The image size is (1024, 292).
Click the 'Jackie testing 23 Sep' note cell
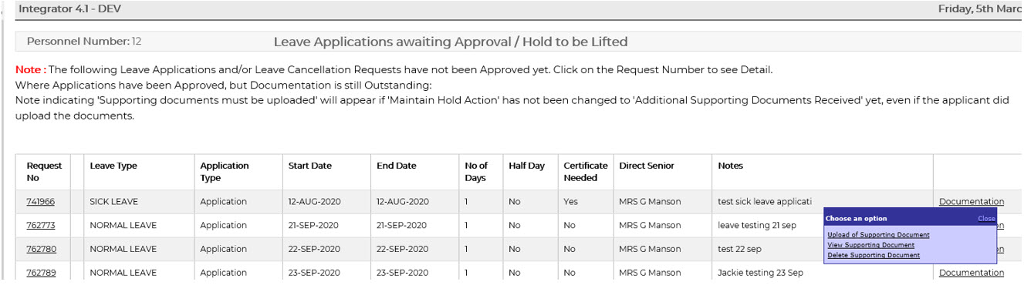coord(760,273)
